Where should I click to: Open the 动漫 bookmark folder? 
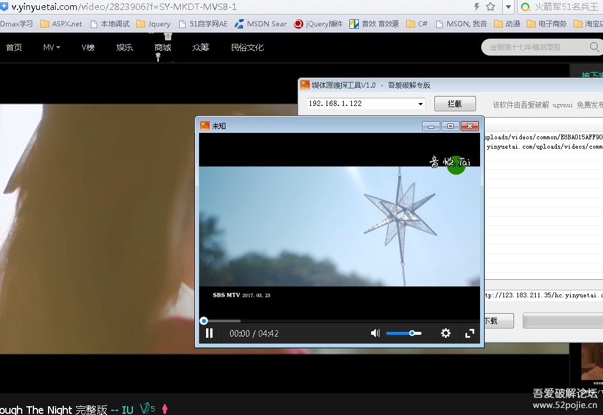[x=507, y=24]
